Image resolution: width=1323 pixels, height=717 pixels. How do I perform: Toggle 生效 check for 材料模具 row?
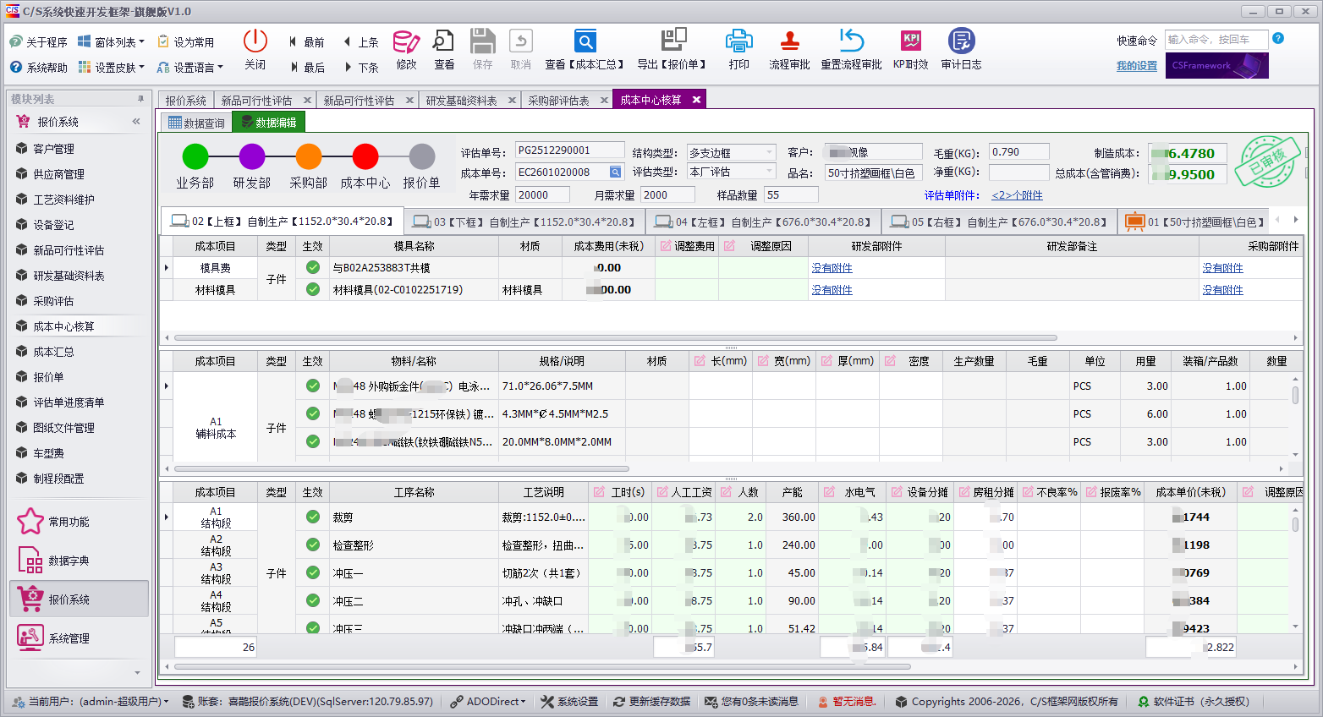[x=313, y=289]
